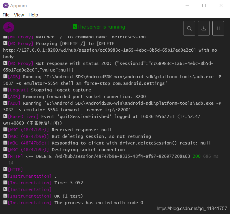This screenshot has width=230, height=214.
Task: Click 'The process has exited with code 0' text
Action: click(x=99, y=203)
